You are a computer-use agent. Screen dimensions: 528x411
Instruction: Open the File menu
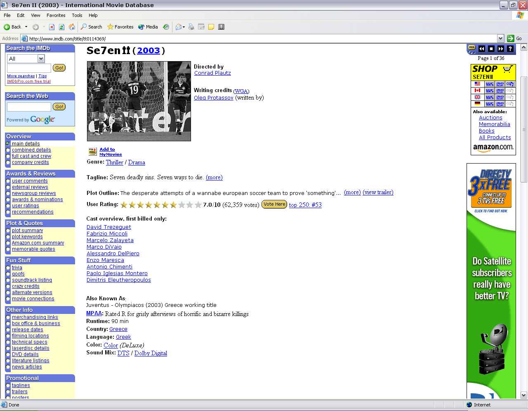(x=7, y=15)
